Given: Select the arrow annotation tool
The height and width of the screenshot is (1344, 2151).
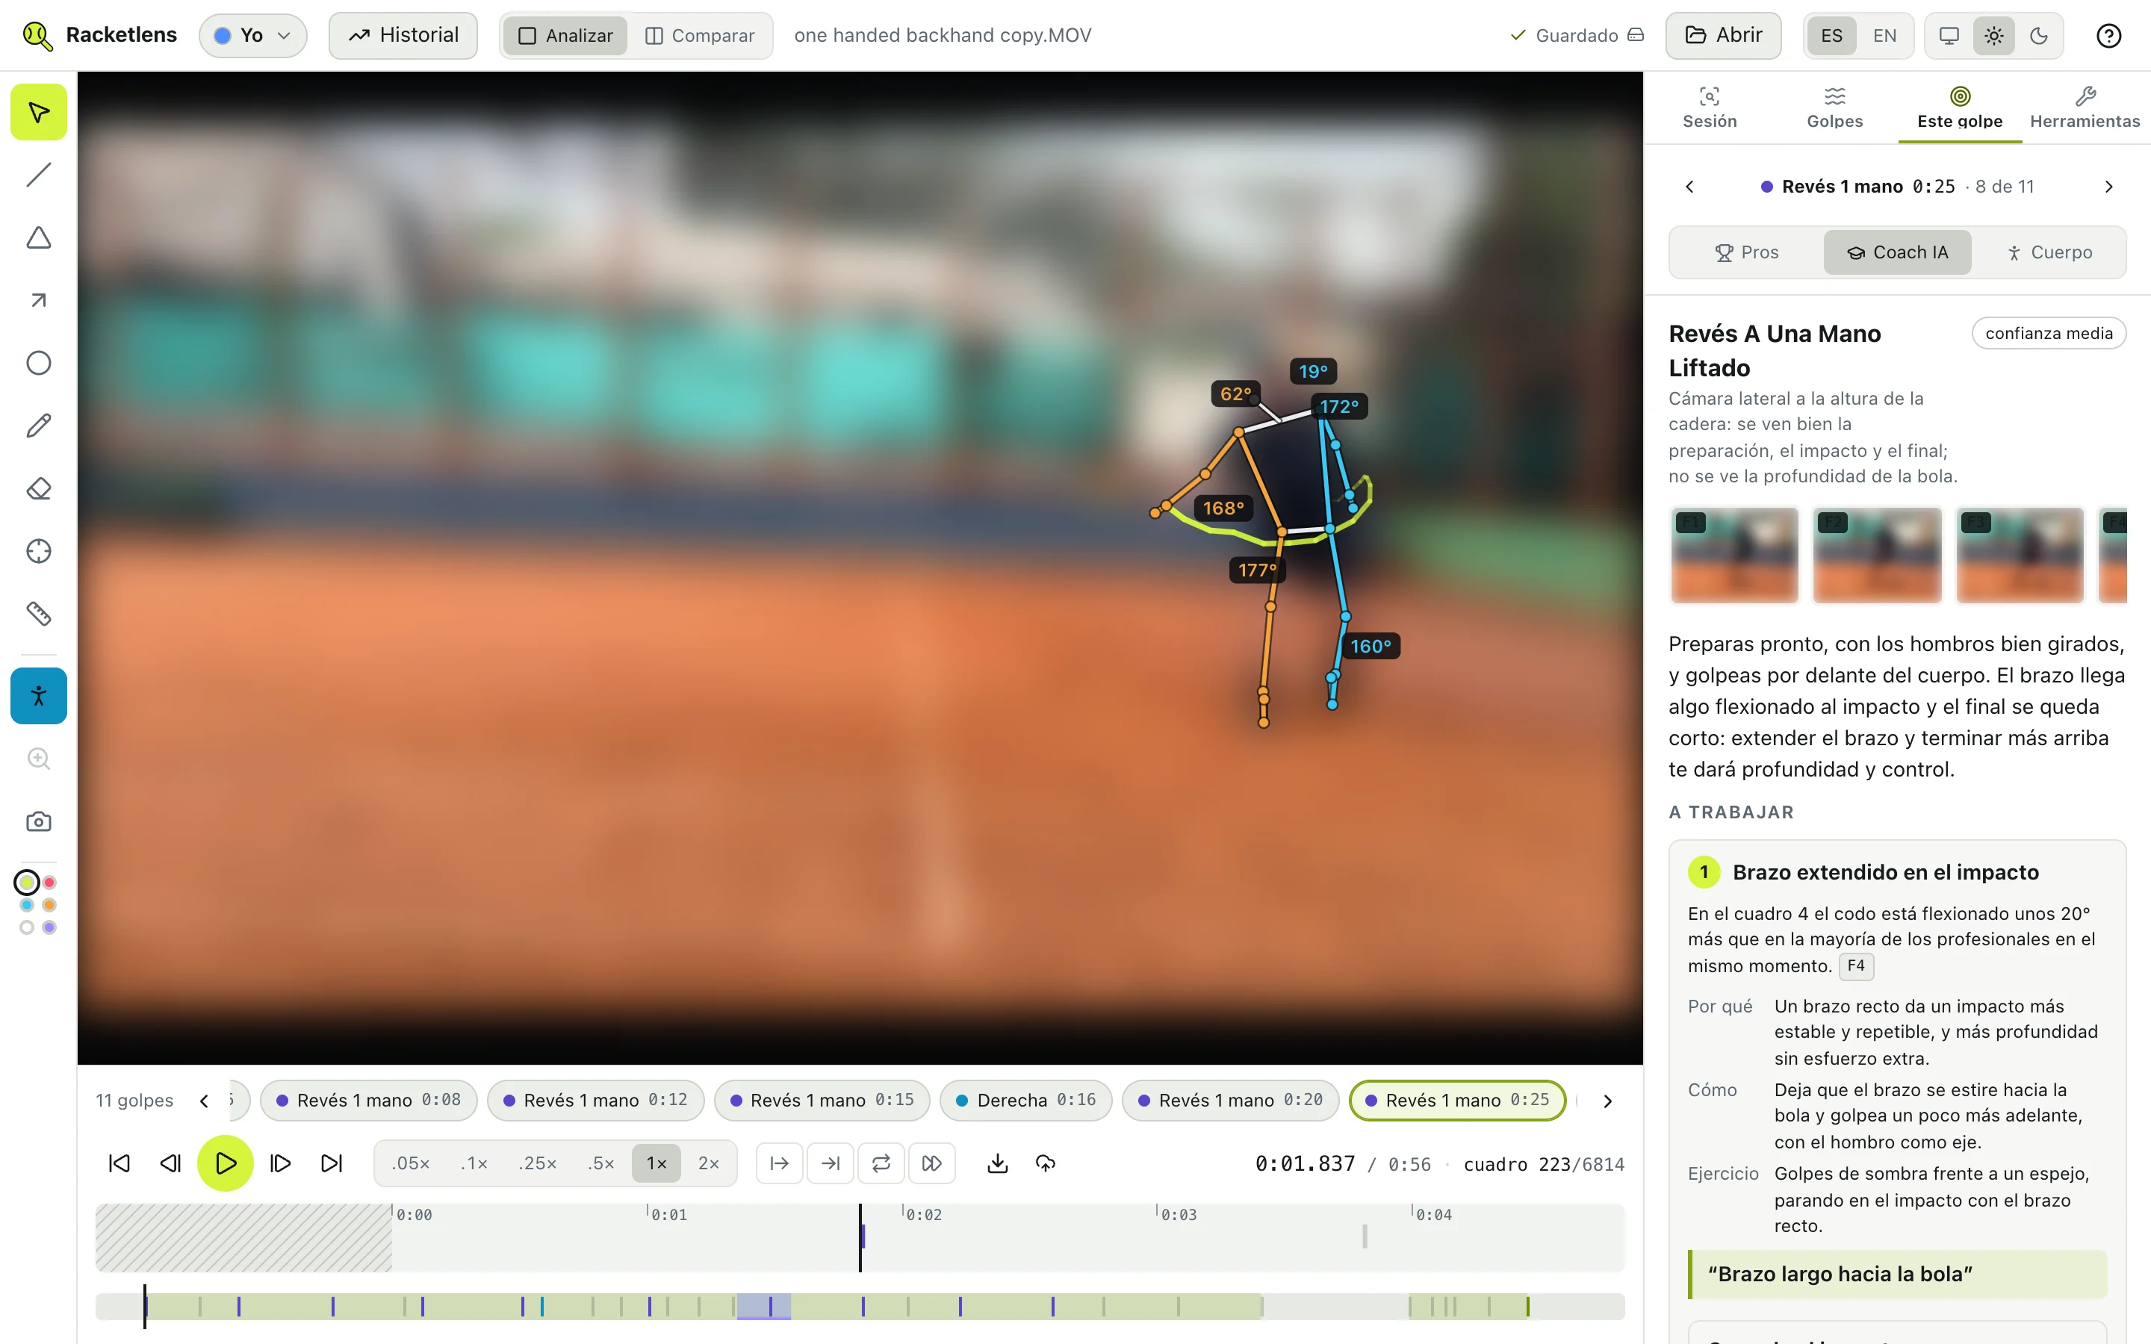Looking at the screenshot, I should click(x=38, y=300).
